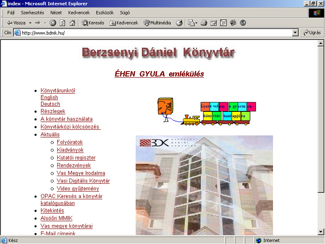Open the Keresés search pane
Viewport: 325px width, 244px height.
pos(93,23)
